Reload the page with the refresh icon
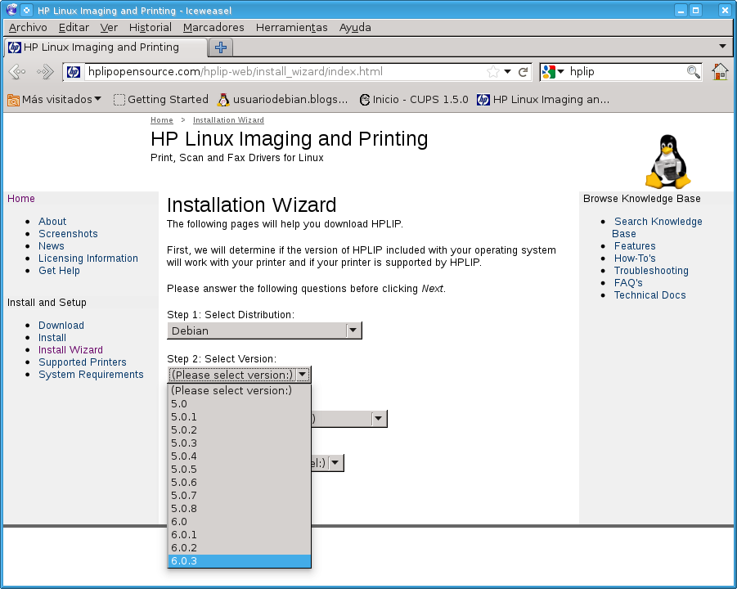 [x=523, y=72]
